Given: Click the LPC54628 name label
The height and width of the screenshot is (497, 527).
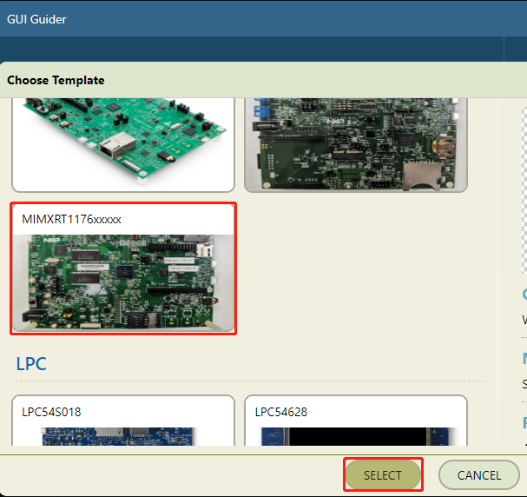Looking at the screenshot, I should [281, 412].
